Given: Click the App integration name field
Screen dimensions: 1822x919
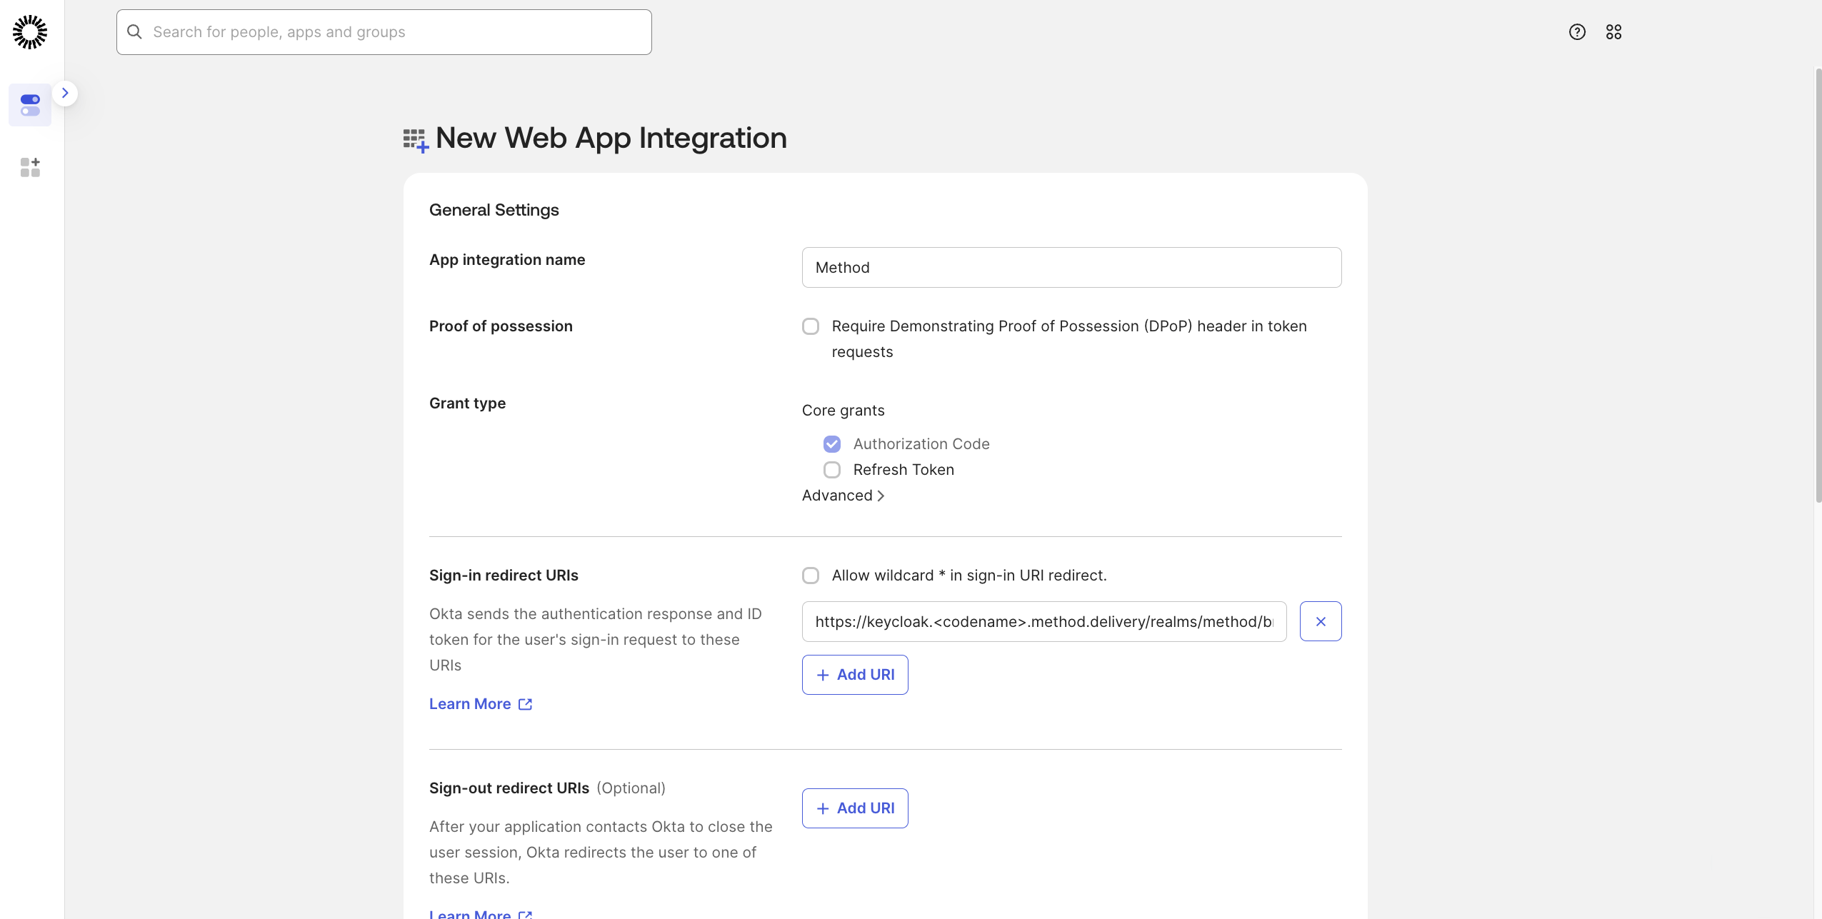Looking at the screenshot, I should (x=1071, y=268).
